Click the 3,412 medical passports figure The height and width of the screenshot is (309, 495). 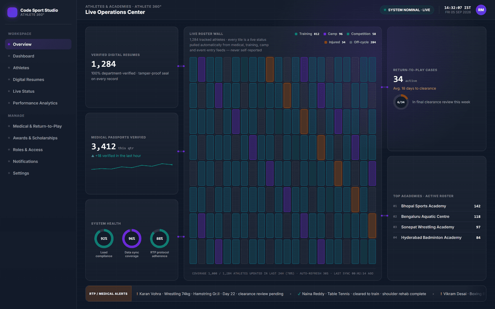coord(104,147)
